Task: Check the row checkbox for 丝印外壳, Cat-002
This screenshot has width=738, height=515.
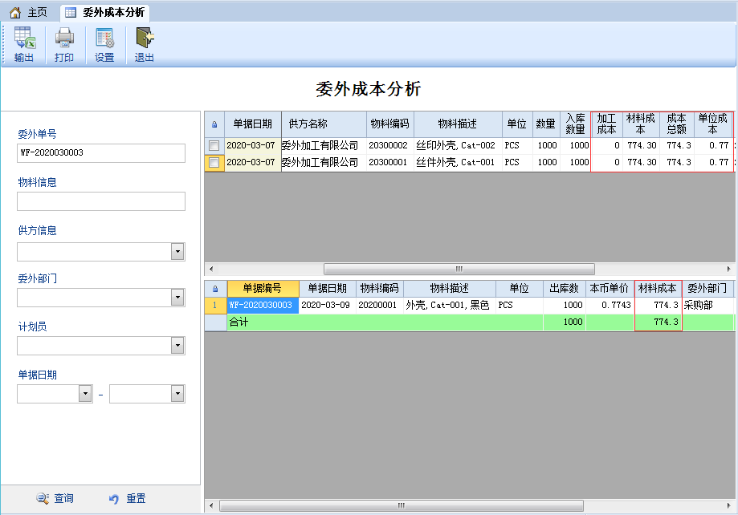Action: pos(214,146)
